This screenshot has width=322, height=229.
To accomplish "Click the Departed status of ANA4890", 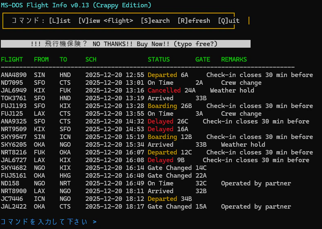I will click(x=162, y=75).
